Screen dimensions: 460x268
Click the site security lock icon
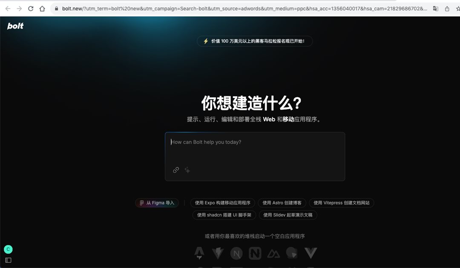pos(56,9)
